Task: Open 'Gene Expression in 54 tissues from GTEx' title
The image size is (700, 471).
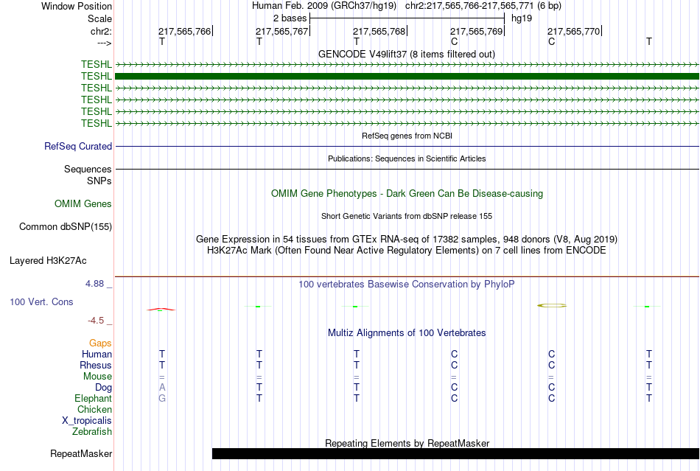Action: [x=407, y=240]
